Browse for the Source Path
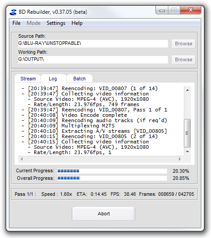Image resolution: width=211 pixels, height=238 pixels. pos(183,44)
